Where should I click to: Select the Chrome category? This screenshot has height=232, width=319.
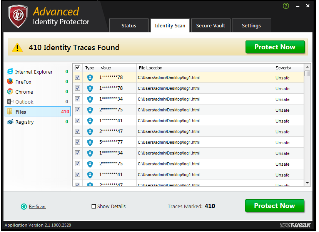38,92
